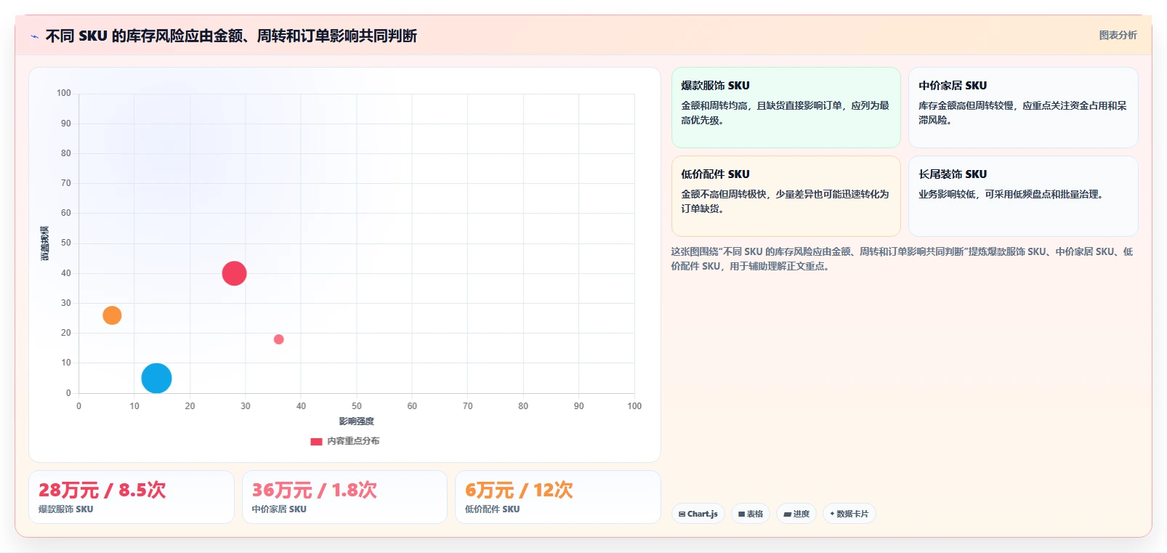Click the blue bubble near the x-axis

tap(156, 378)
